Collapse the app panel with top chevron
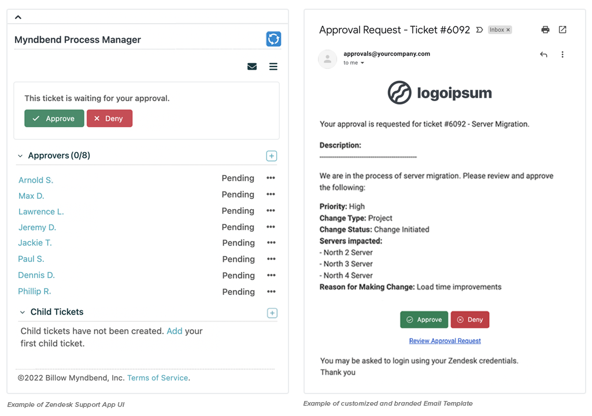 [18, 17]
